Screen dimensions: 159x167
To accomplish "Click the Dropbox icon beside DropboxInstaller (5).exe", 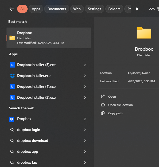I will click(x=12, y=65).
